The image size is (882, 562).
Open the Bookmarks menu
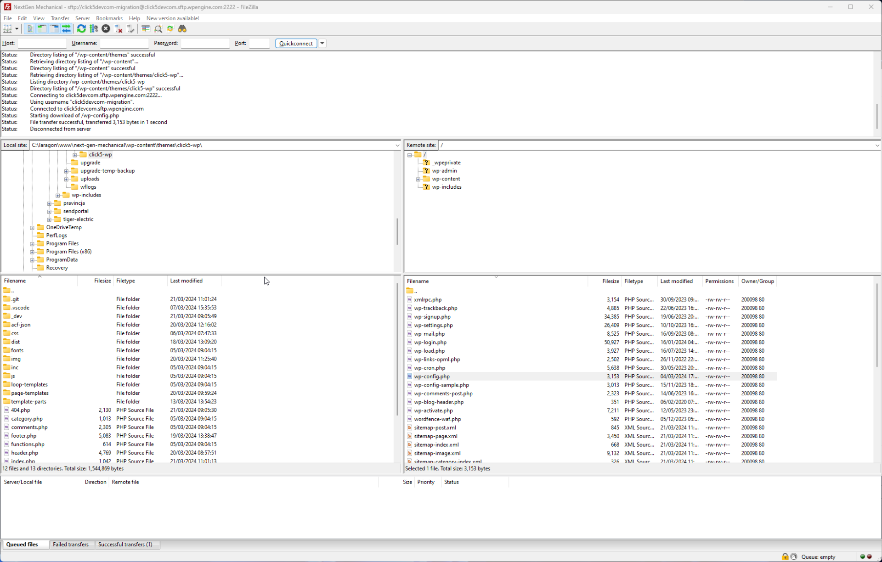109,18
